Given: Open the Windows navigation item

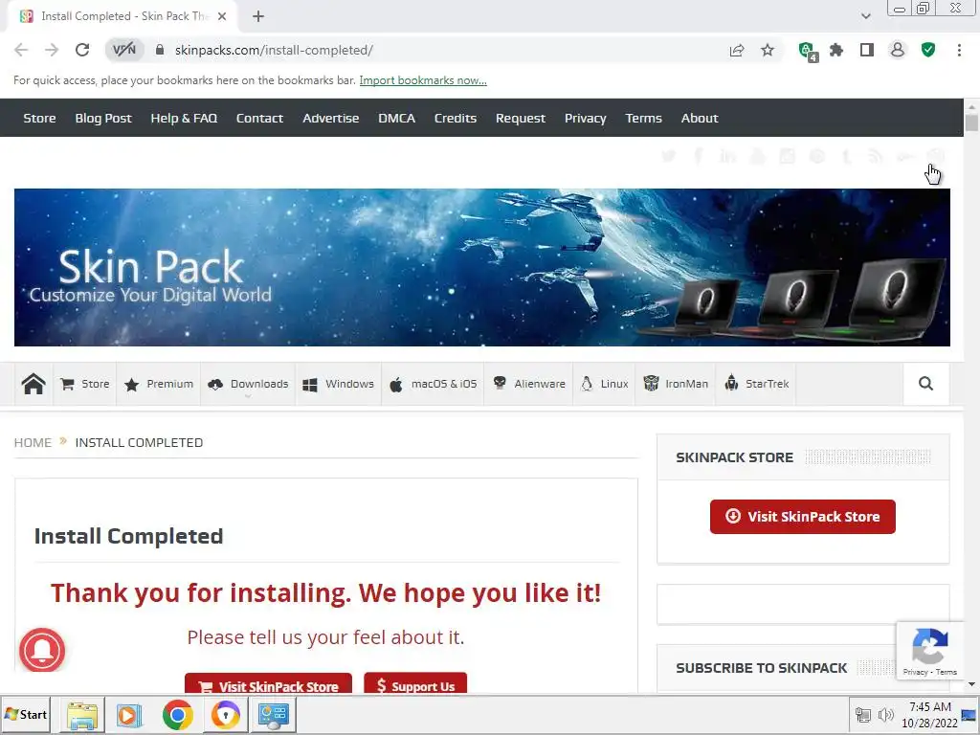Looking at the screenshot, I should [x=338, y=384].
